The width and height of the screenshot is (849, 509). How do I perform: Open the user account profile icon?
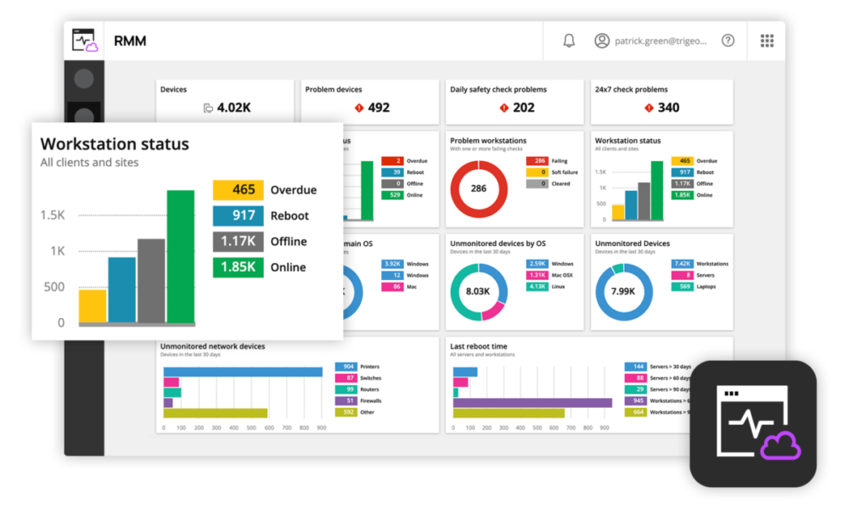602,41
